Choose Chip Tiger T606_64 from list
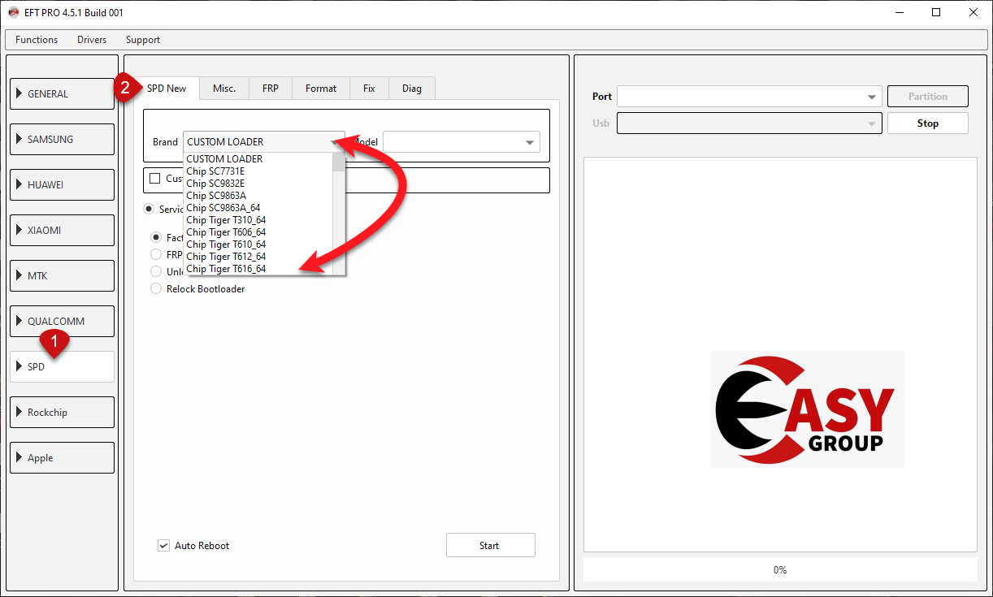This screenshot has height=597, width=993. click(x=258, y=232)
